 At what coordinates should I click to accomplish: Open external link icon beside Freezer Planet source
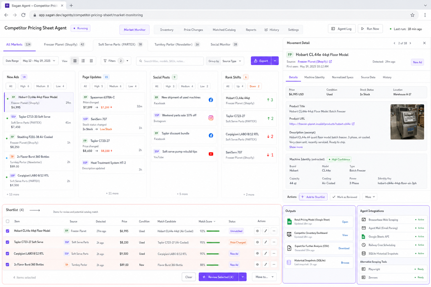[x=330, y=62]
